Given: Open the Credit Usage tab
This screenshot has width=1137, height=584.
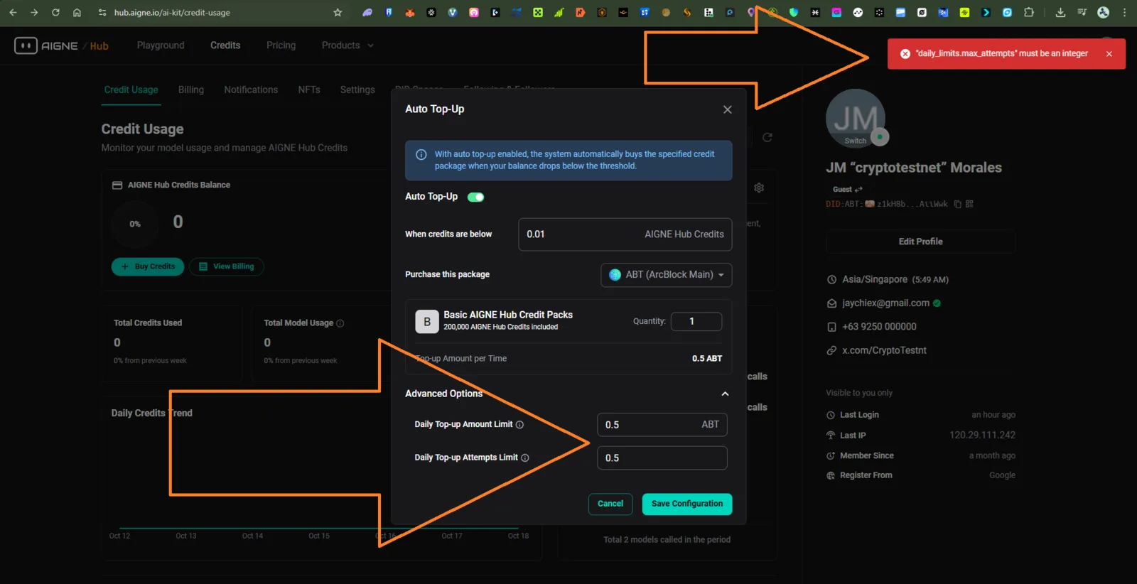Looking at the screenshot, I should pyautogui.click(x=131, y=90).
